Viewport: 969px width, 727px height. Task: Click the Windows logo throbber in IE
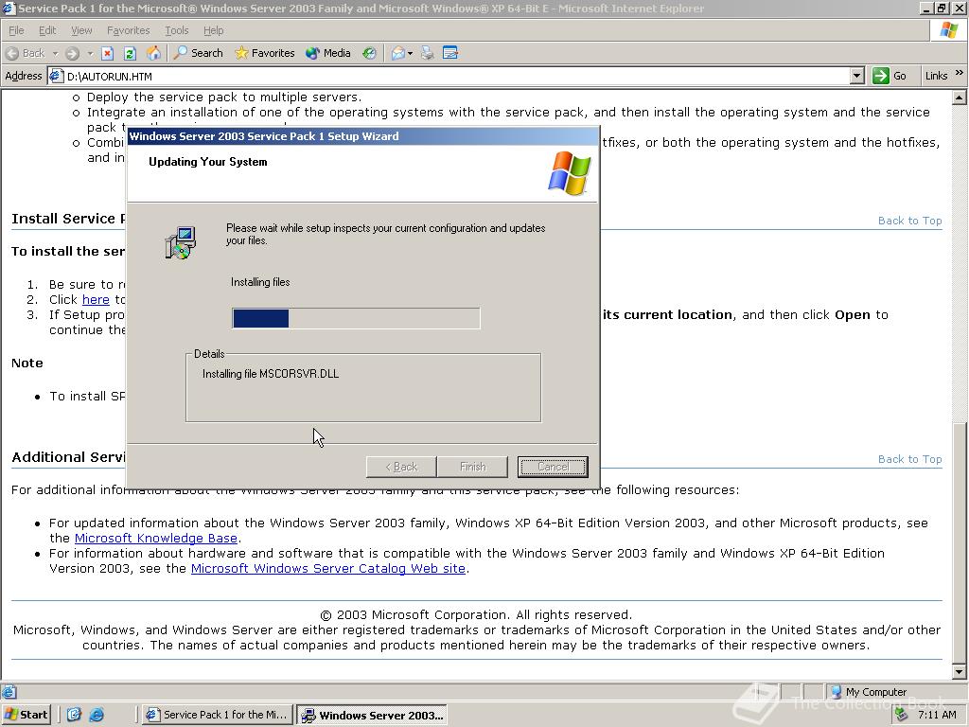click(949, 29)
